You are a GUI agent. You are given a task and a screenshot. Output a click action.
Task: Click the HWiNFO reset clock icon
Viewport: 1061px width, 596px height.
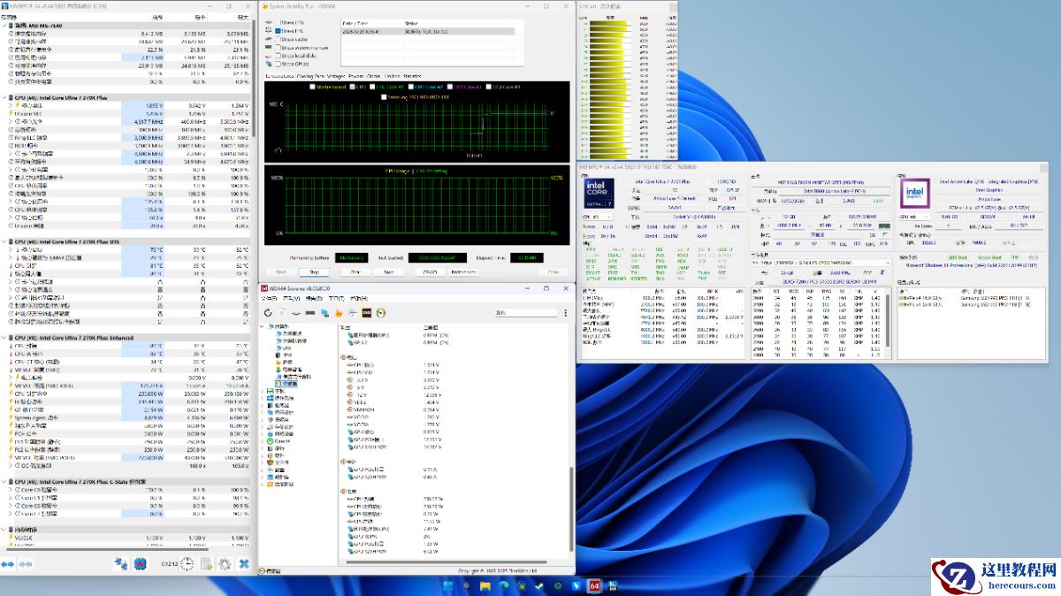188,564
